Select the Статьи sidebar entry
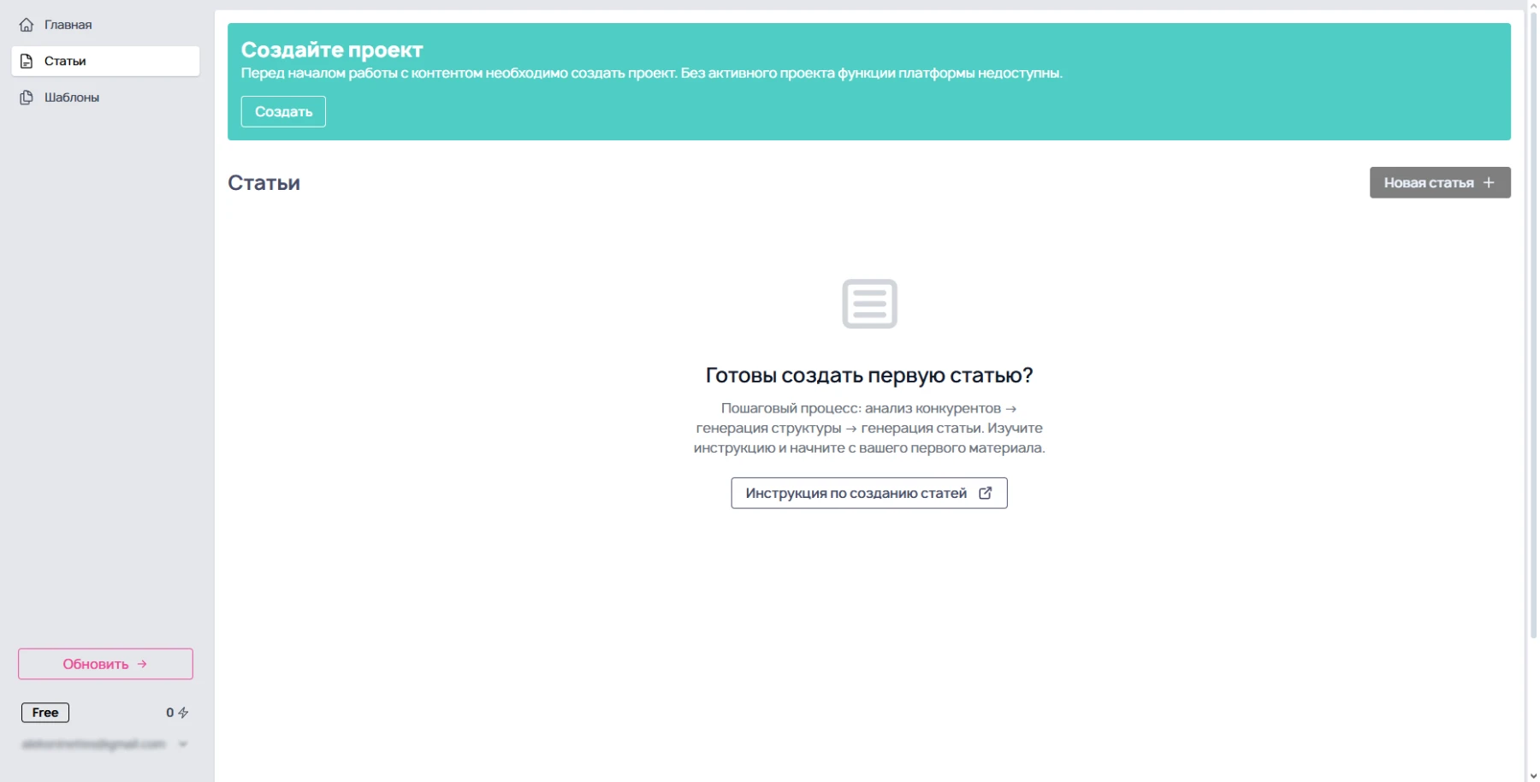 64,60
